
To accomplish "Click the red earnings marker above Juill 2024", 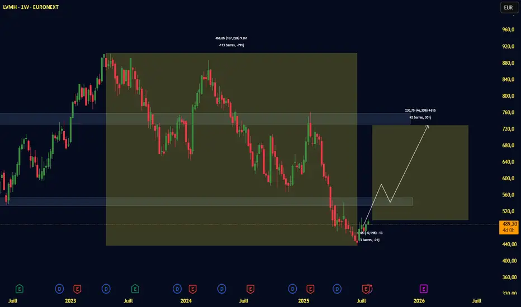I will coord(250,289).
